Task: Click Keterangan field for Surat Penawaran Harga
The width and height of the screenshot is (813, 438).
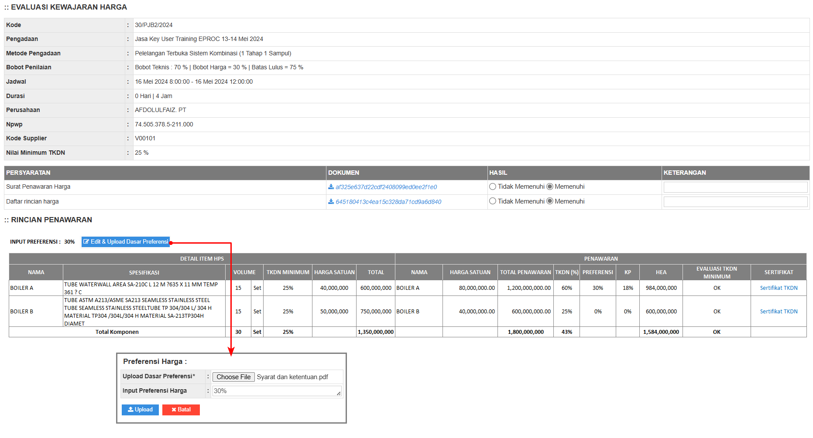Action: [x=735, y=187]
